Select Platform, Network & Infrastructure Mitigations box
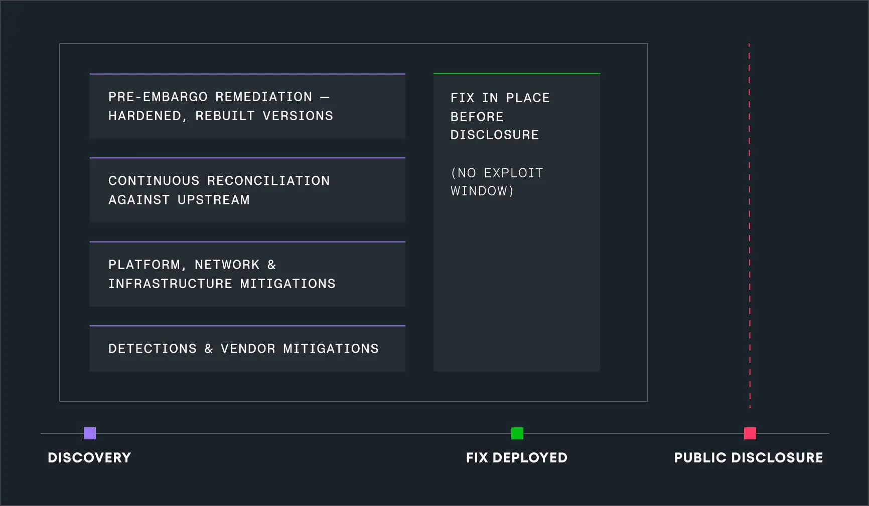 [247, 274]
